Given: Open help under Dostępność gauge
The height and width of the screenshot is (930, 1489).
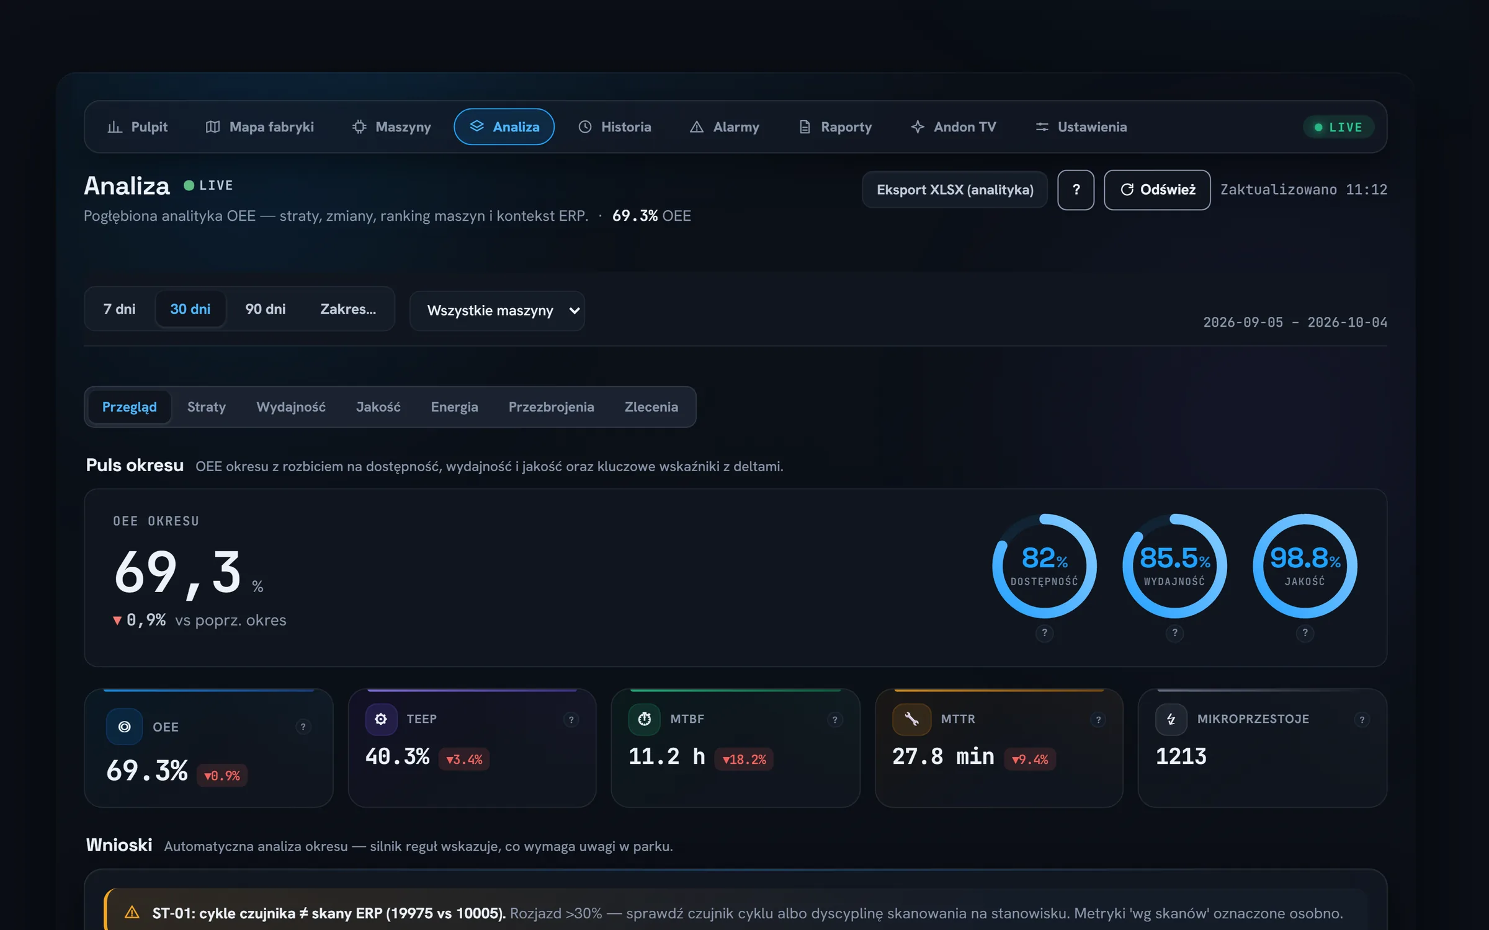Looking at the screenshot, I should 1045,633.
